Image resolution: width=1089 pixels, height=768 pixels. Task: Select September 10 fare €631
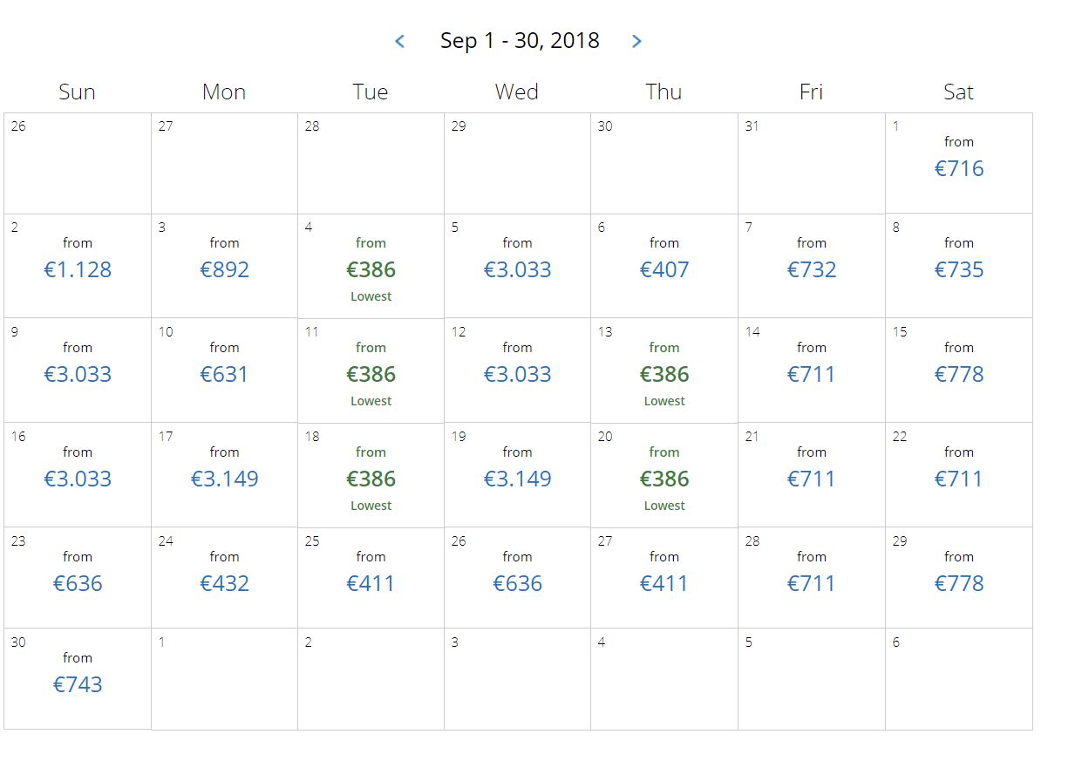pos(224,370)
